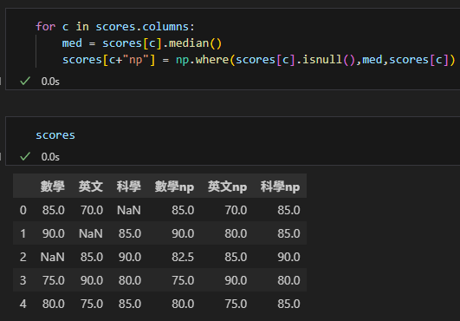The width and height of the screenshot is (460, 321).
Task: Click the for-loop line in the first cell
Action: [115, 27]
